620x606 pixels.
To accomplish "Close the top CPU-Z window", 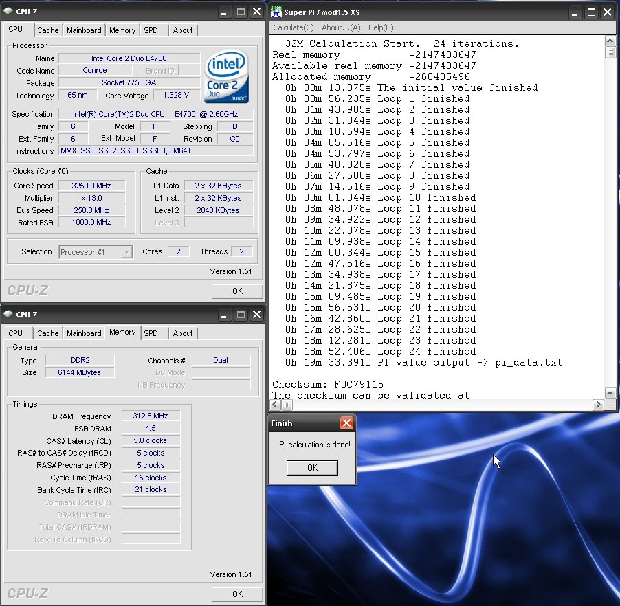I will coord(256,12).
